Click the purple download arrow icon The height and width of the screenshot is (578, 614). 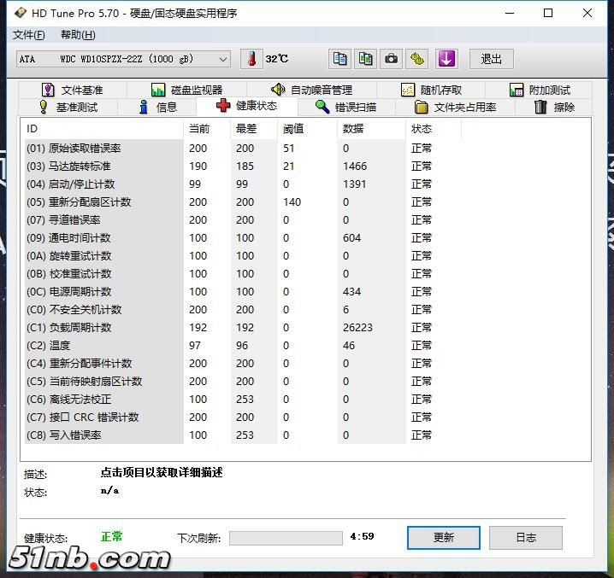tap(446, 59)
